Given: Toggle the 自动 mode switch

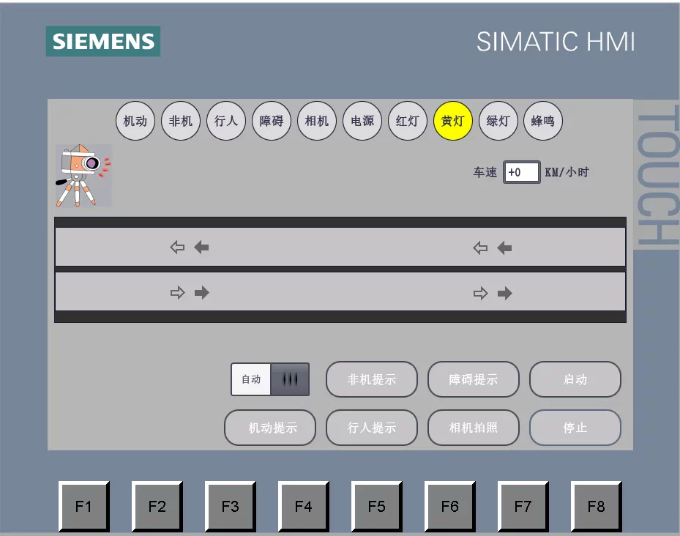Looking at the screenshot, I should 270,379.
